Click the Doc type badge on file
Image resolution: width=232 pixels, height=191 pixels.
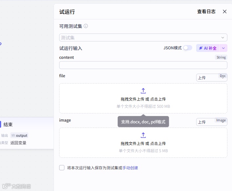tap(223, 76)
